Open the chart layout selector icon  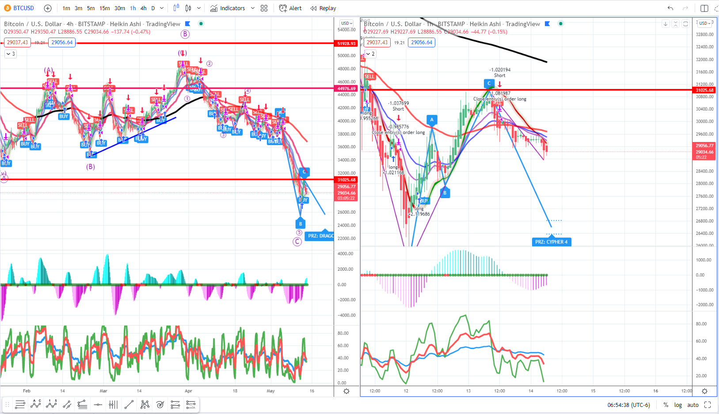(x=704, y=8)
